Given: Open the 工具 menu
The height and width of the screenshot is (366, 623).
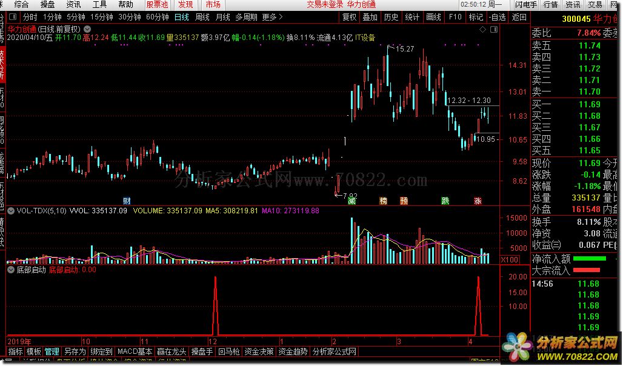Looking at the screenshot, I should click(x=100, y=5).
